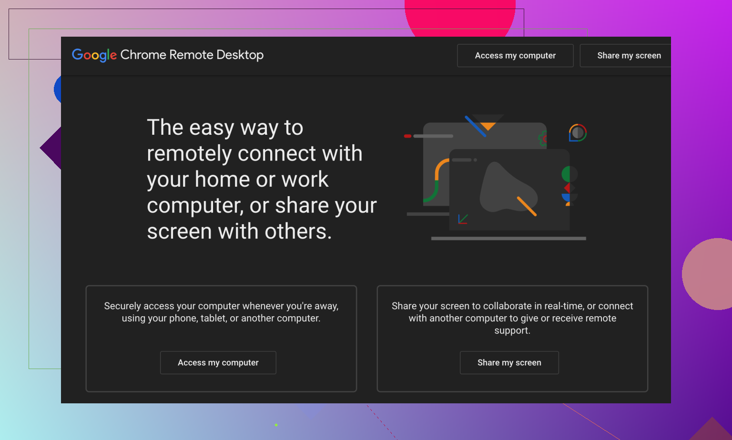This screenshot has height=440, width=732.
Task: Click the laptops hero illustration
Action: click(x=496, y=178)
